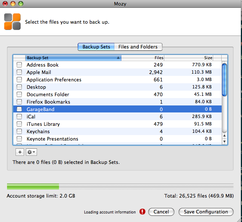This screenshot has width=242, height=222.
Task: Select the Apple Mail row name
Action: pyautogui.click(x=39, y=72)
